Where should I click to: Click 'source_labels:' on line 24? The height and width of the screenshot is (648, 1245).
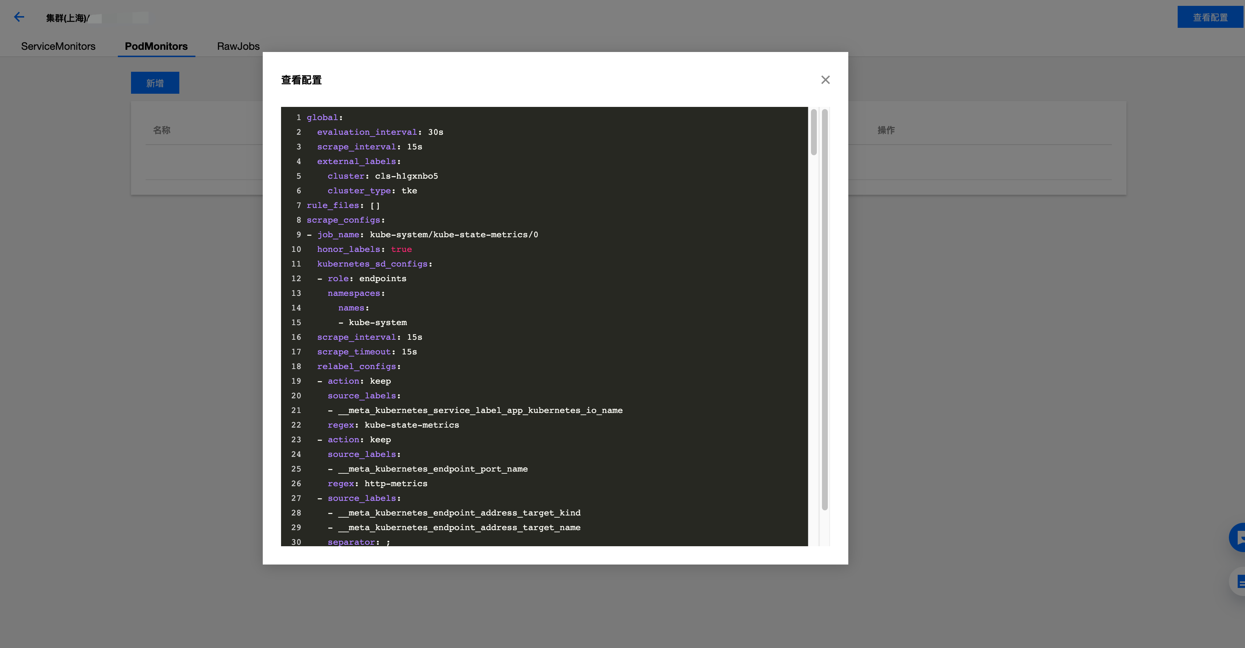click(364, 455)
